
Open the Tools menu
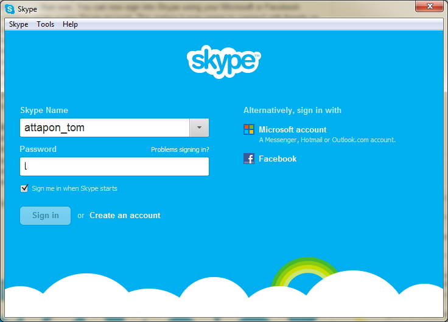[x=46, y=24]
